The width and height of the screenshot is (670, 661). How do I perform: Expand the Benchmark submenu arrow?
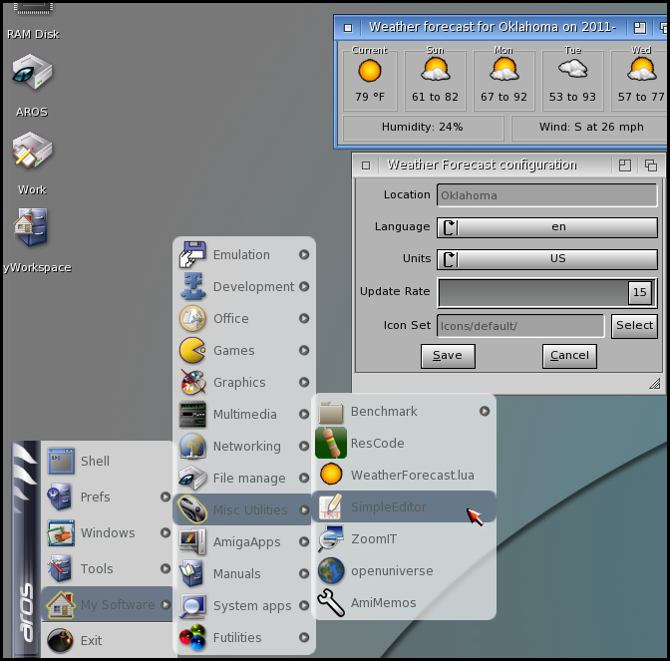tap(485, 411)
